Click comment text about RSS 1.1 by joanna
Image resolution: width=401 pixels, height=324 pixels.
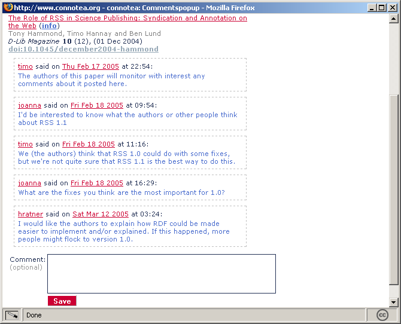coord(127,118)
